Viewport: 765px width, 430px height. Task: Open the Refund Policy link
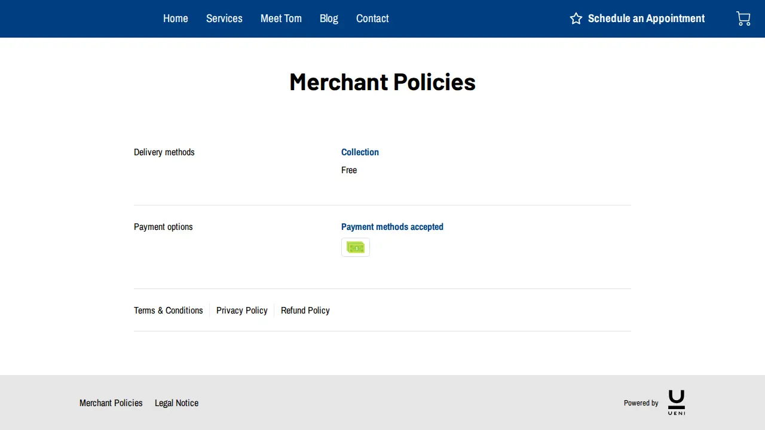pos(305,311)
